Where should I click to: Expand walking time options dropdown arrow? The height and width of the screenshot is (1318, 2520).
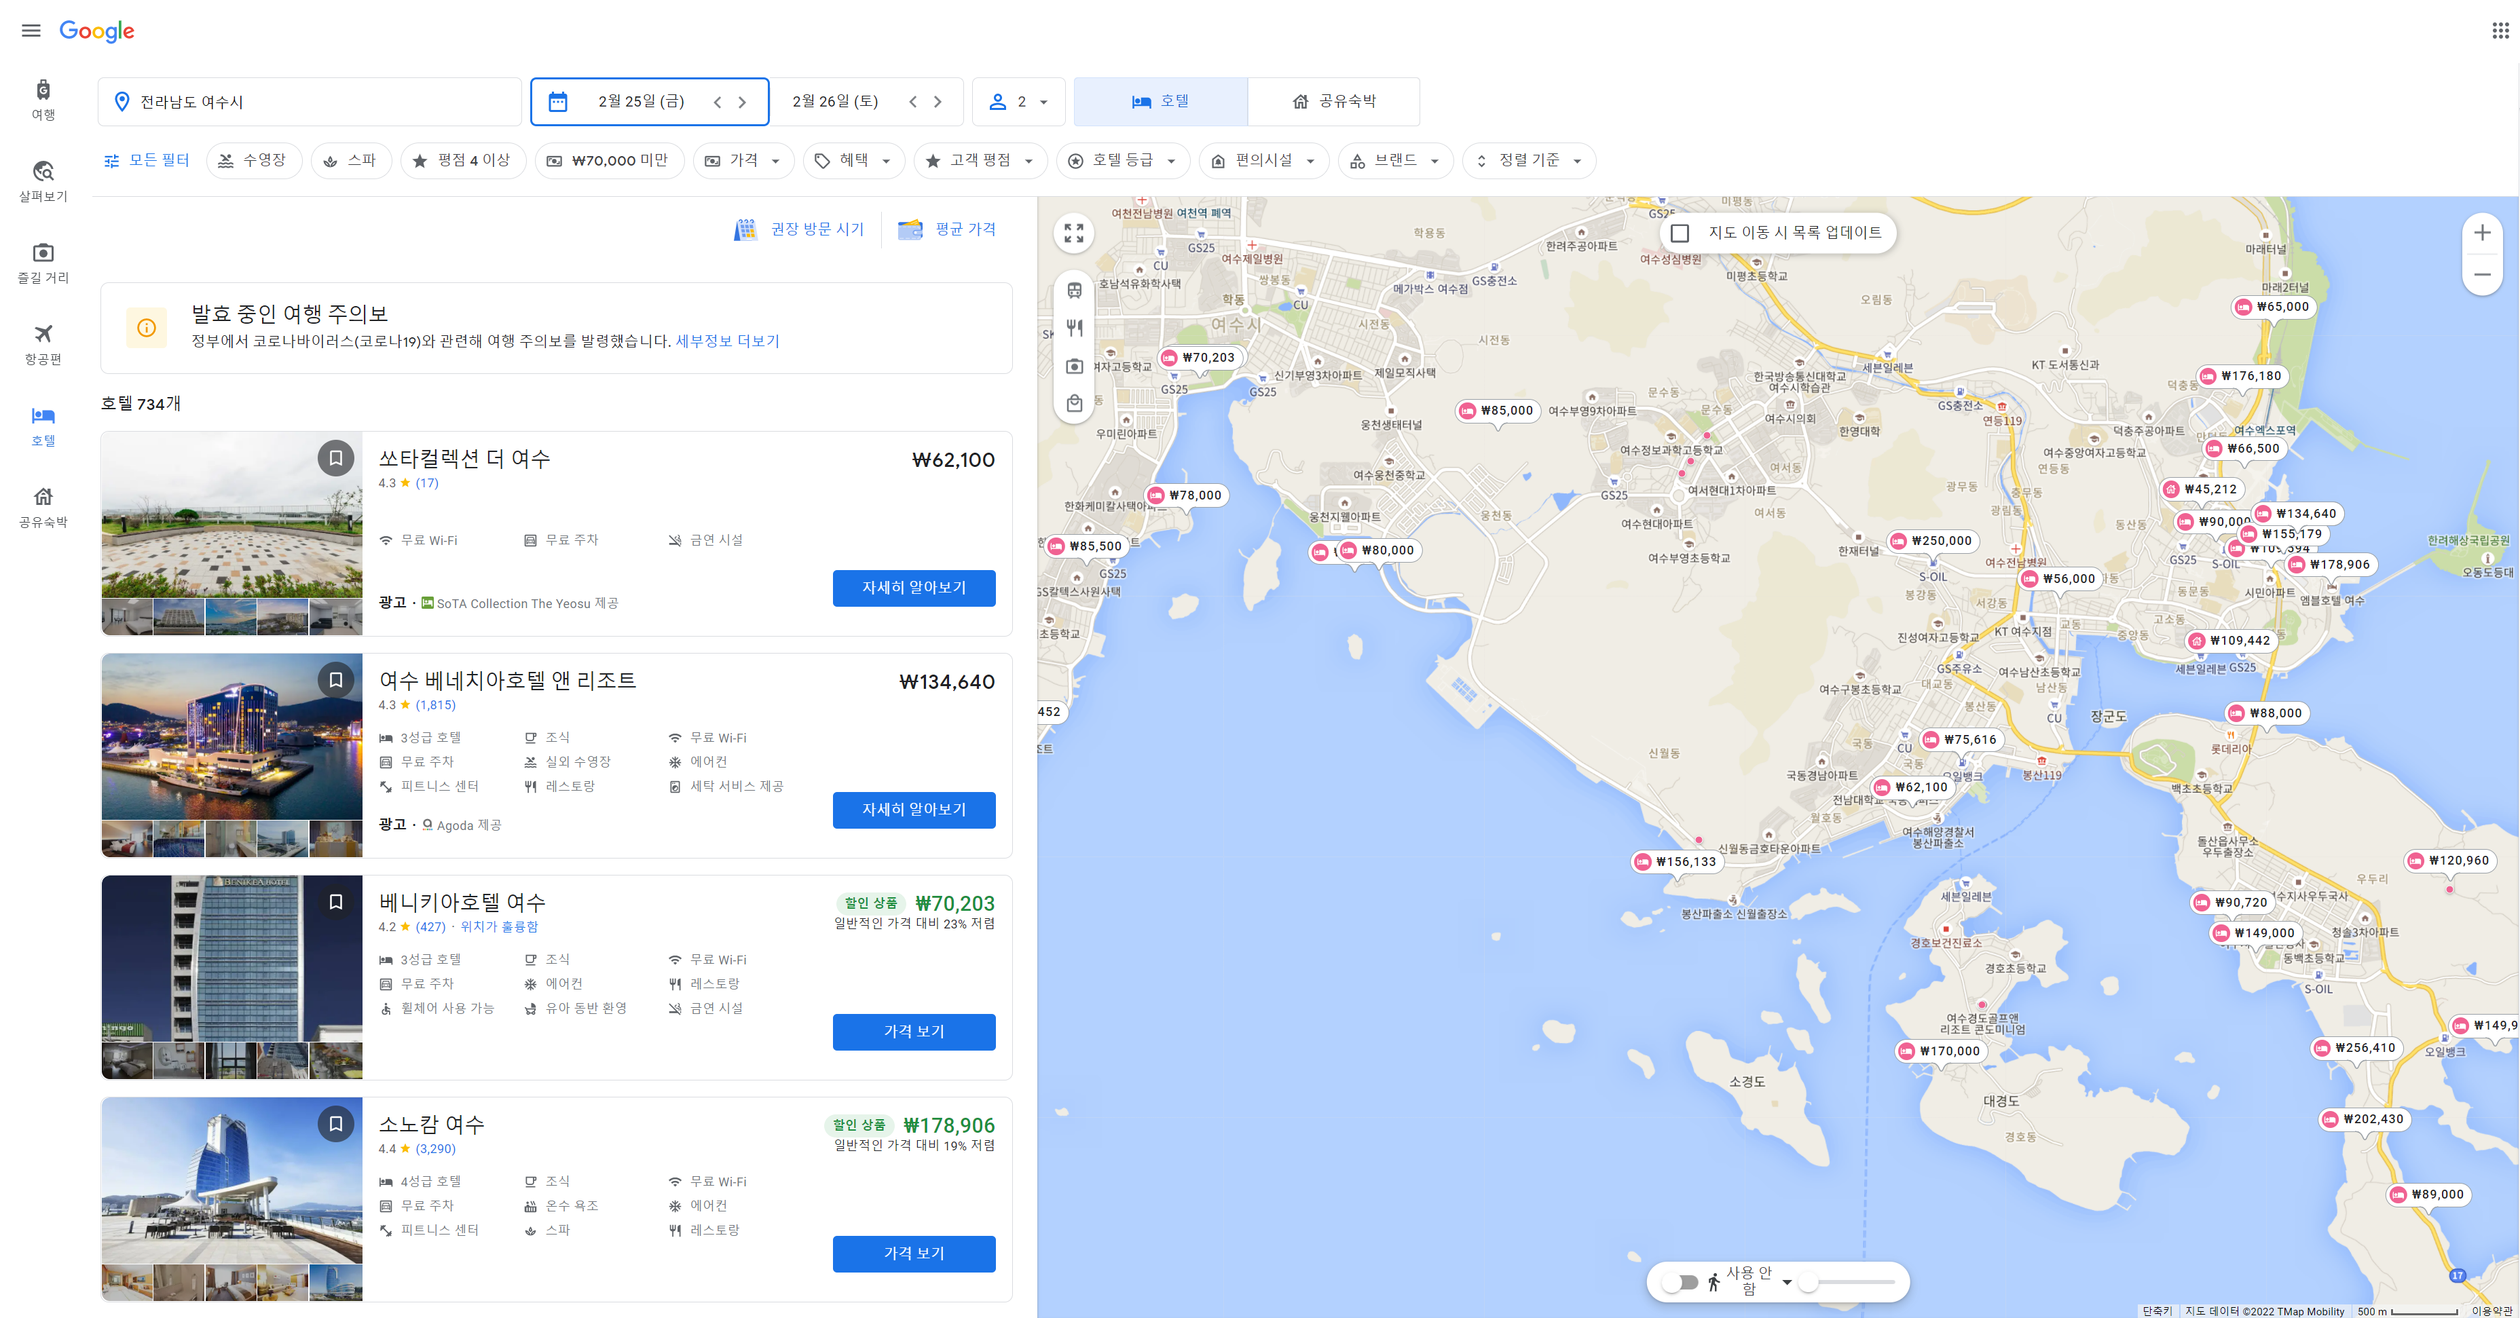point(1786,1282)
